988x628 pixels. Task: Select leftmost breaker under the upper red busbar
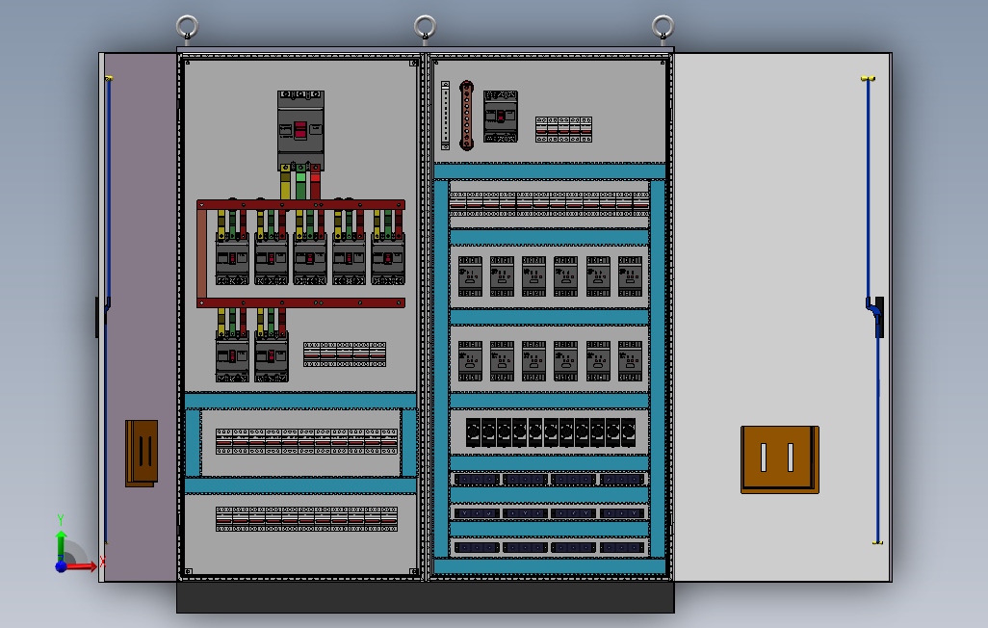pyautogui.click(x=232, y=258)
